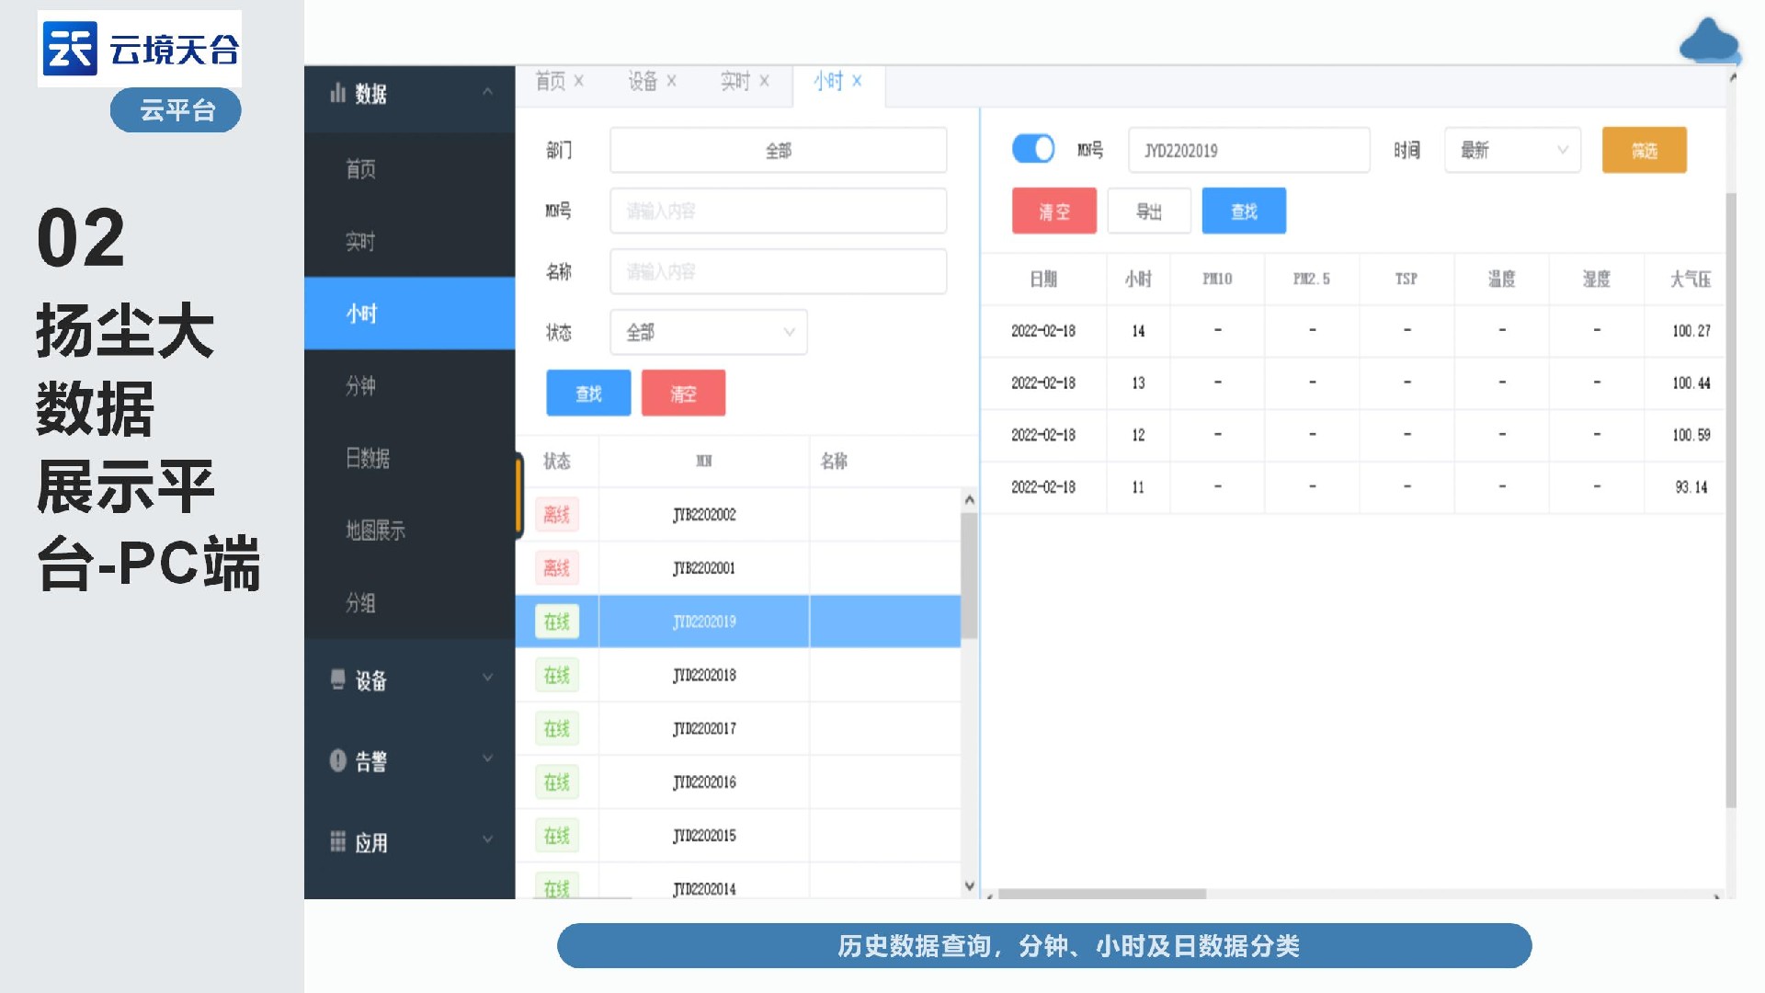Open 地图展示 in the sidebar menu
The width and height of the screenshot is (1765, 993).
(375, 531)
